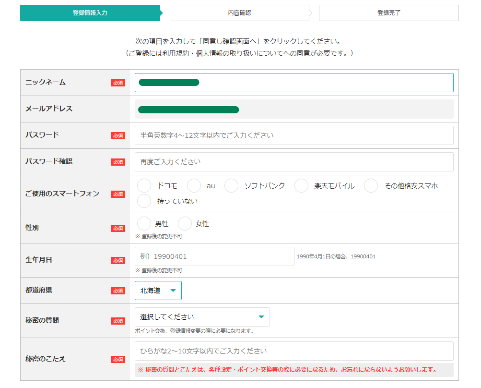Open the 秘密の質問 selection dropdown

201,316
